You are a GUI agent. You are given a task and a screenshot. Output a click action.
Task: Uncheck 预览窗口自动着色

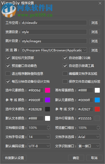tap(8, 66)
